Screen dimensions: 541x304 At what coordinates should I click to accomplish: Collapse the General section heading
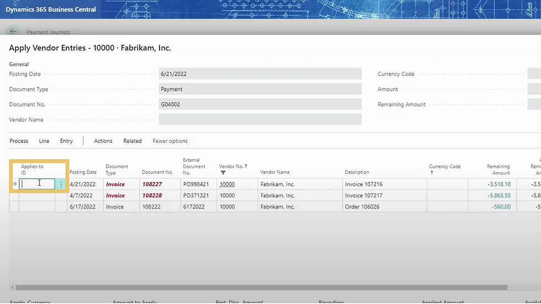[19, 64]
